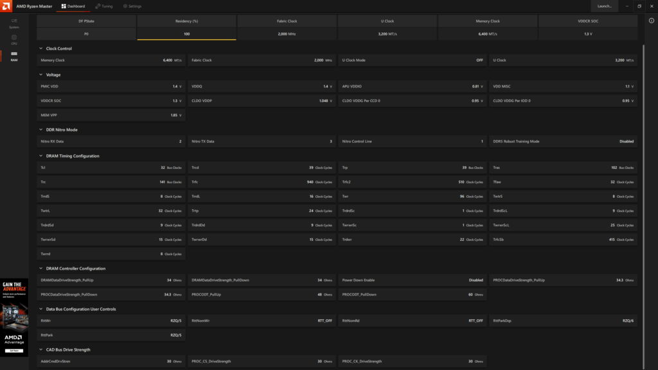Click the PROCODT_PullDown row

[412, 294]
